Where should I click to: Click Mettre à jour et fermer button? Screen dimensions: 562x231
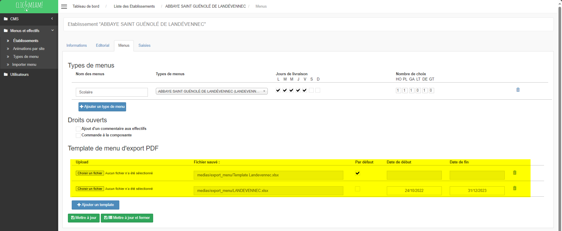pos(127,218)
